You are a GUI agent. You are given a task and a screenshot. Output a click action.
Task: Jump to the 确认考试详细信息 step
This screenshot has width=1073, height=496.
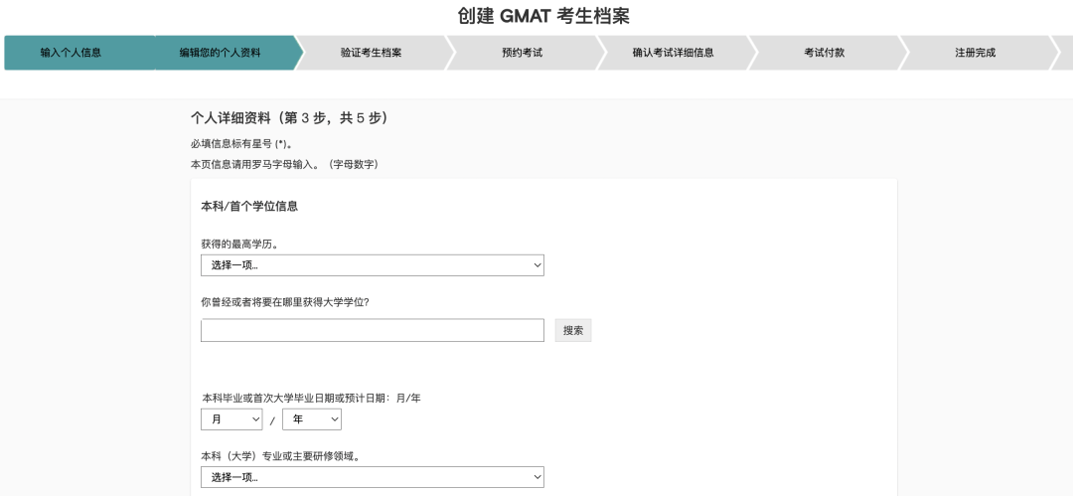point(673,53)
